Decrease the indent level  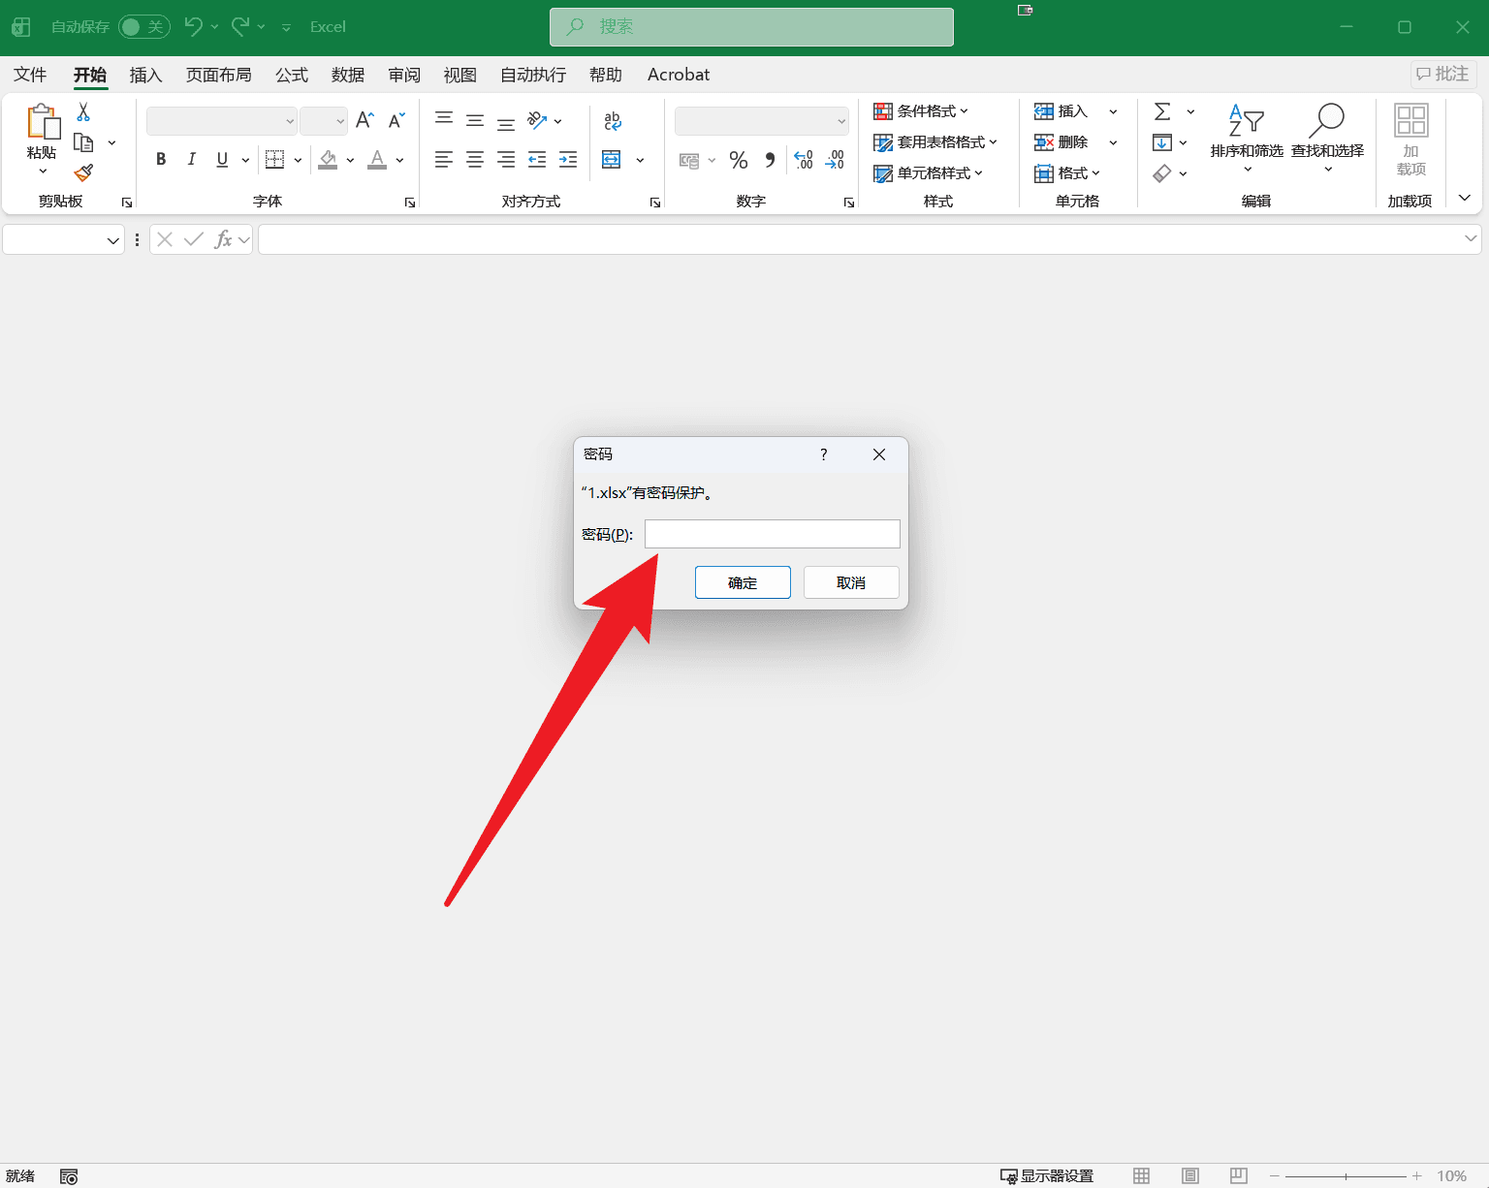537,160
